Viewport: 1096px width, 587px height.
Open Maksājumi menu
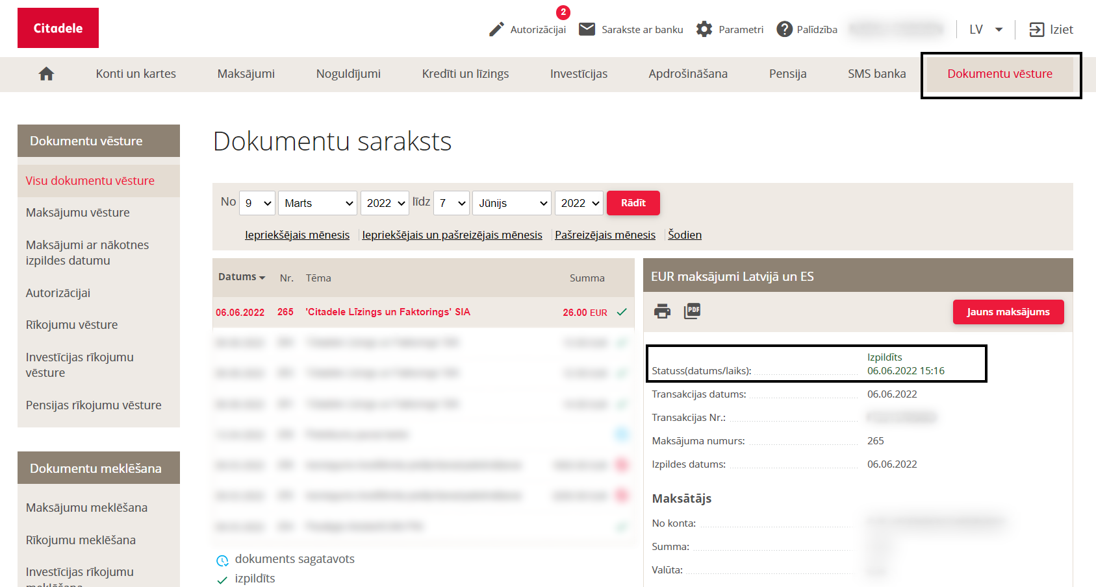click(x=246, y=74)
